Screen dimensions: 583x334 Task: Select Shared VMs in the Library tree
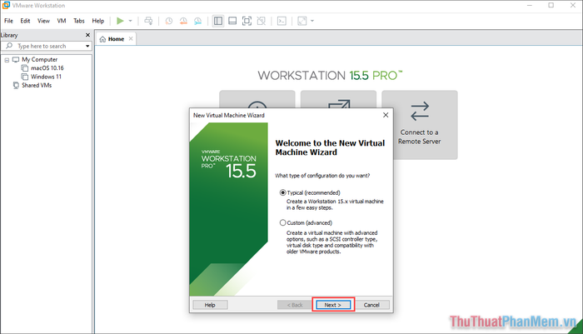(x=37, y=85)
